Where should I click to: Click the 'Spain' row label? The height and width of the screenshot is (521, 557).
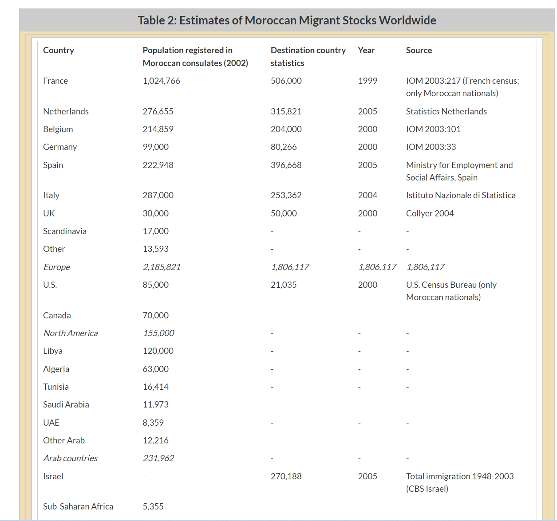pyautogui.click(x=53, y=165)
